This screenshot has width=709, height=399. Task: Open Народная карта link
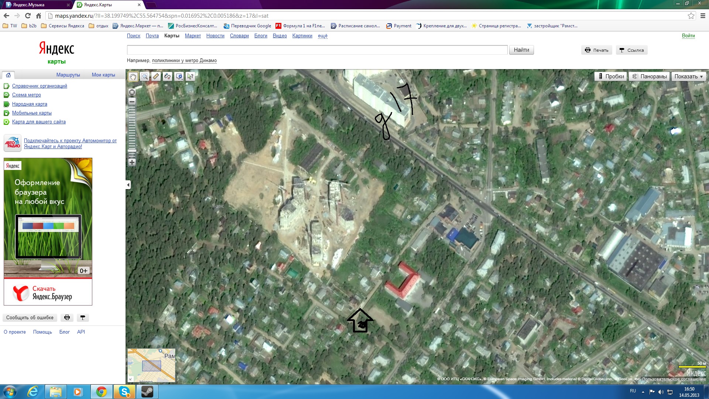30,104
